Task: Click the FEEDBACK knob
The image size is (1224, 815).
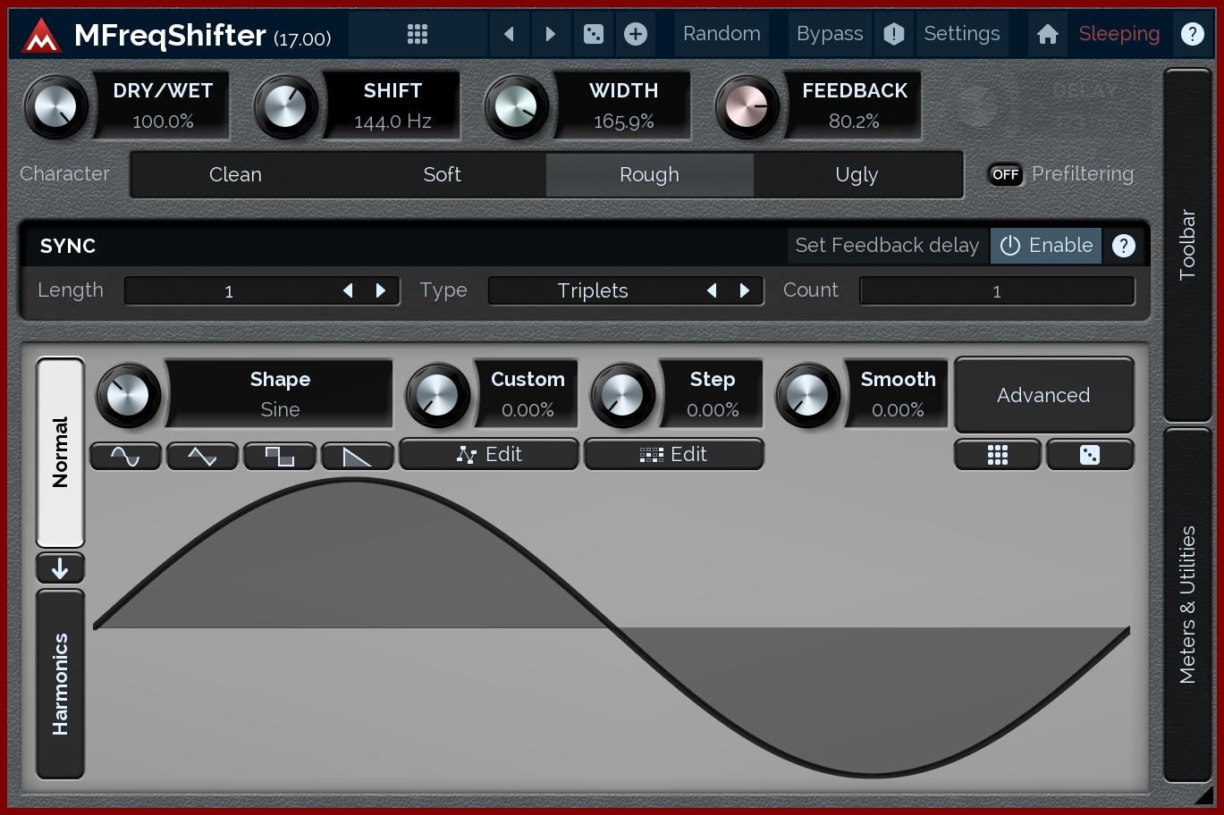Action: [747, 107]
